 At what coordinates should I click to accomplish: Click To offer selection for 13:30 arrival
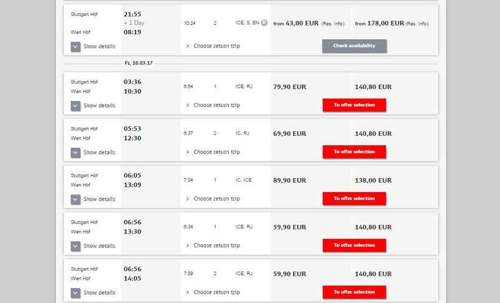tap(354, 245)
